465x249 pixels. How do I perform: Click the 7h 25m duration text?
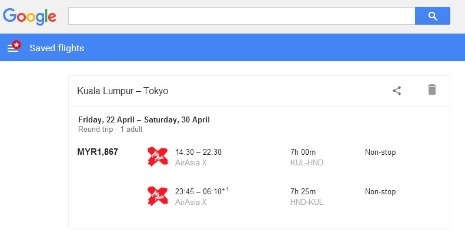pos(303,191)
